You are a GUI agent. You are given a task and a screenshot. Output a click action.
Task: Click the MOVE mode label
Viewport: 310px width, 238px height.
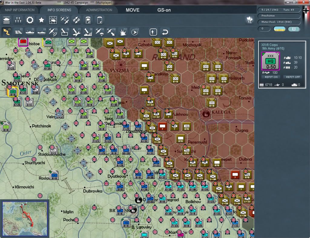133,10
